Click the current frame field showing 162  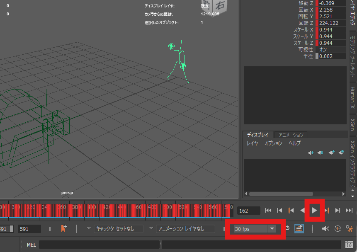click(x=248, y=211)
